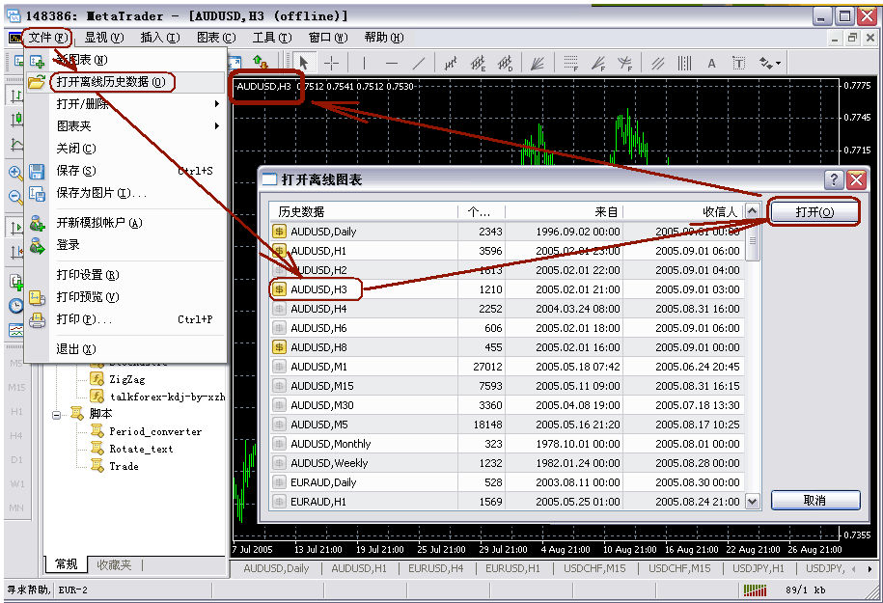Expand the 图表夹 submenu

point(126,126)
